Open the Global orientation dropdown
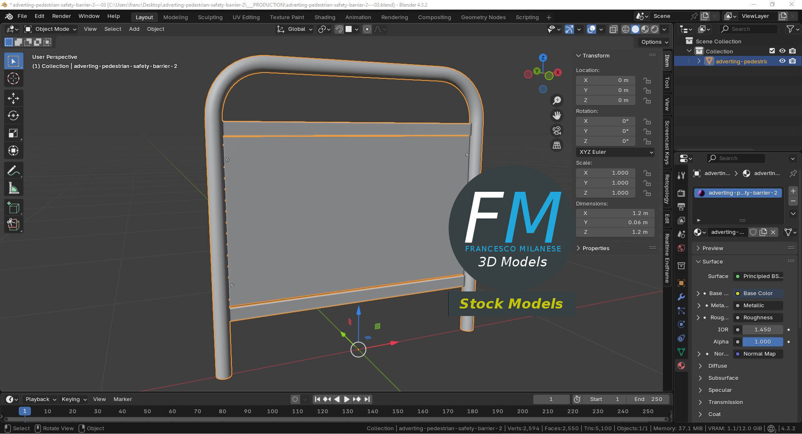802x434 pixels. click(294, 29)
